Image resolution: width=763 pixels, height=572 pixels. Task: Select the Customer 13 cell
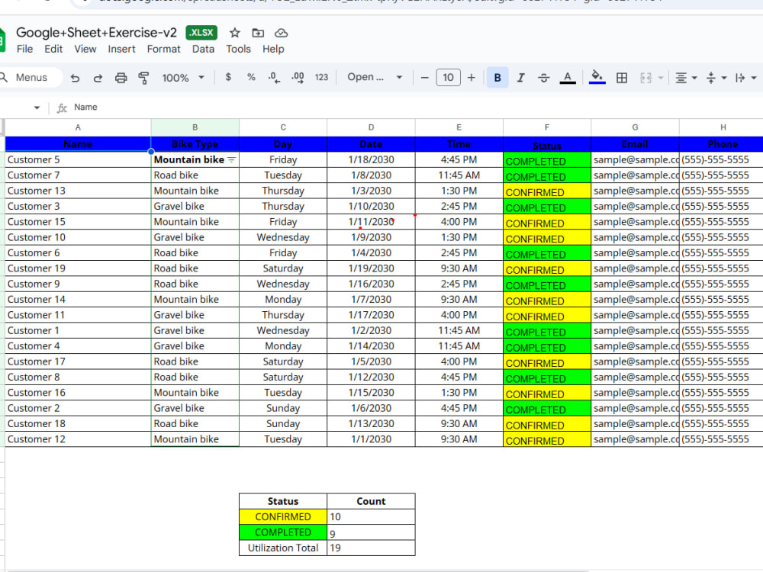click(x=78, y=191)
